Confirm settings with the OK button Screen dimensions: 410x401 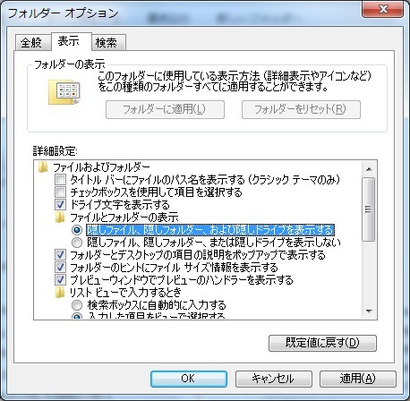(x=189, y=379)
